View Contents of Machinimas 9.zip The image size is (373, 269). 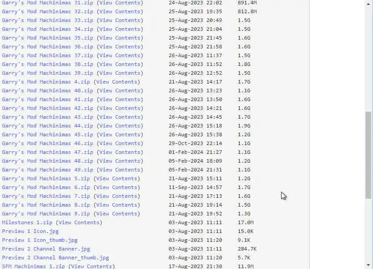(x=117, y=214)
